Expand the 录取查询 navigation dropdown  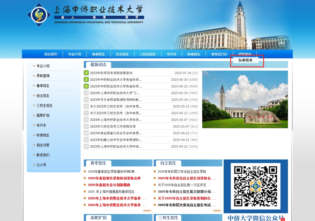click(245, 54)
